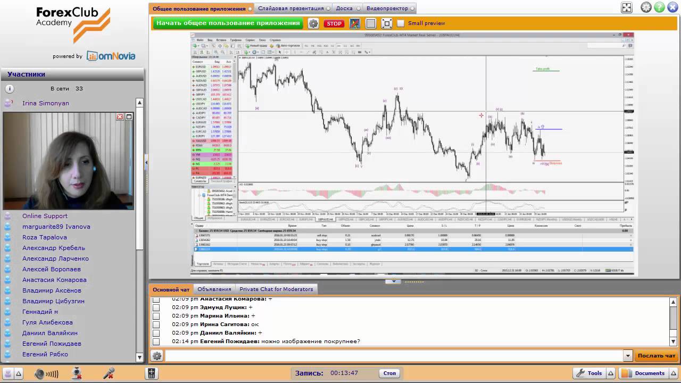Expand the user status dropdown arrow
Viewport: 681px width, 383px height.
pos(18,373)
